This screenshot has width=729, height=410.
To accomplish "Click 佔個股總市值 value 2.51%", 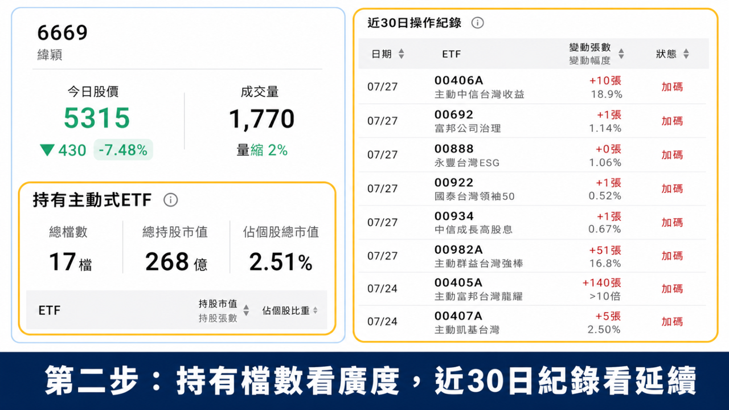I will coord(281,263).
